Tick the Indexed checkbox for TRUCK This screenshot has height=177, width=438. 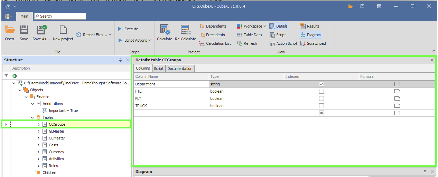(321, 106)
